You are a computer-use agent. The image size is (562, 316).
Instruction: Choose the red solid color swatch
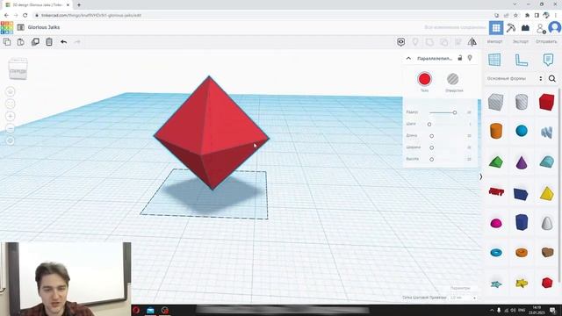click(424, 79)
